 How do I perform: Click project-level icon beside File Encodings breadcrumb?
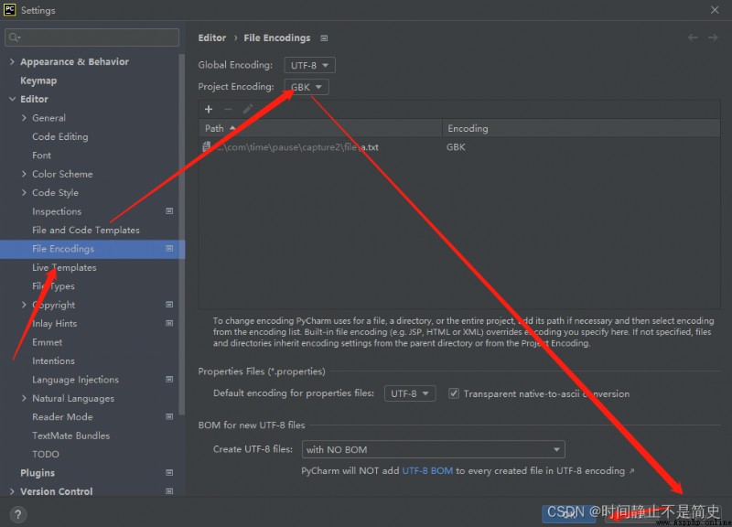(x=324, y=38)
